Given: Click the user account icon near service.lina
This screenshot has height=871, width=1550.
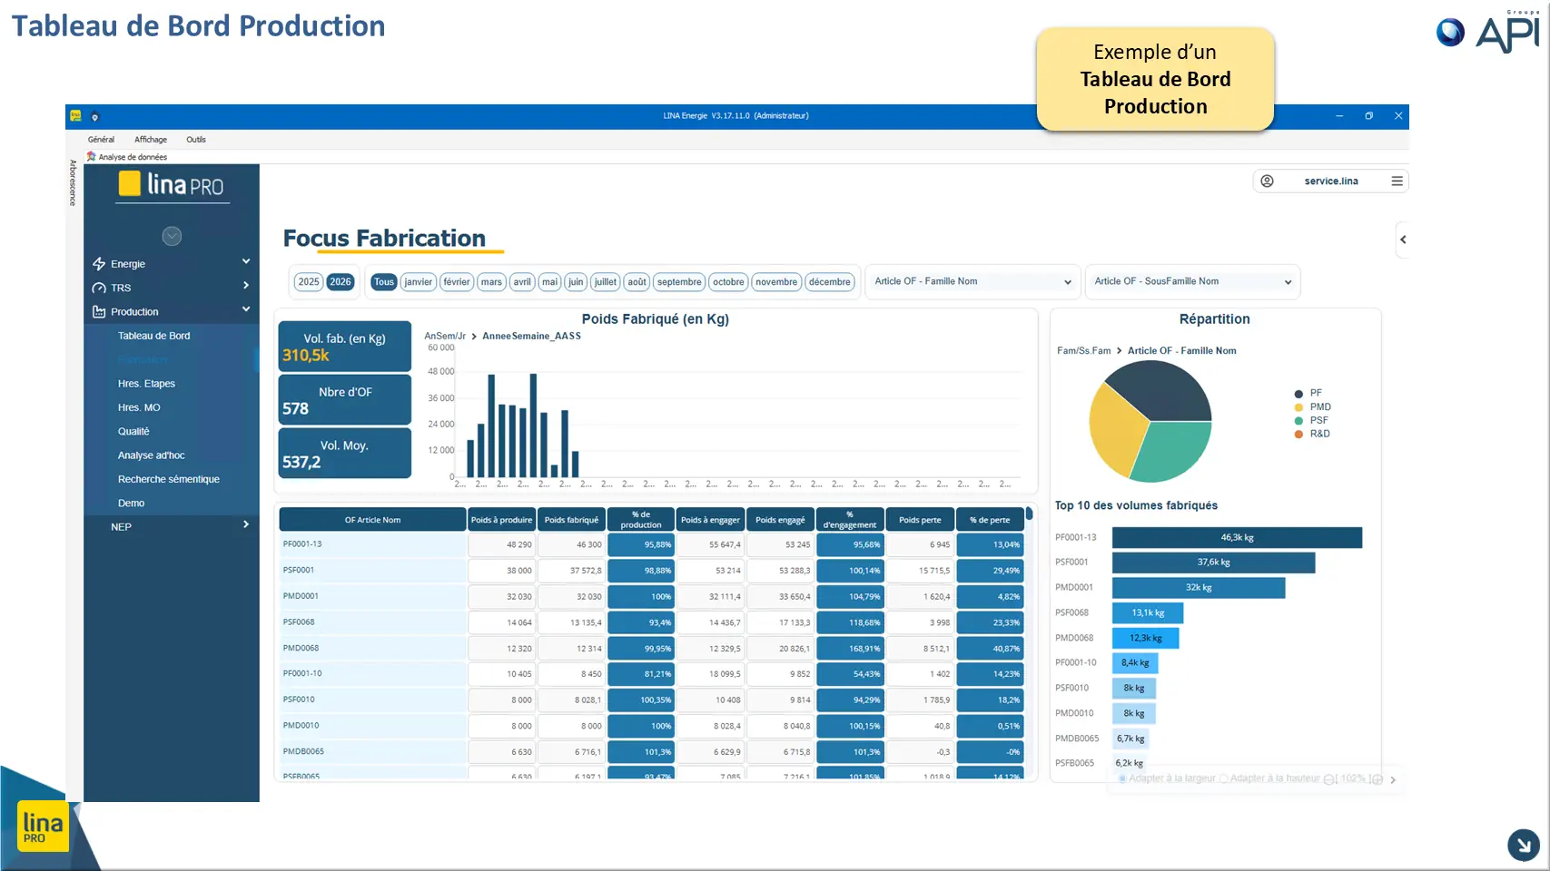Looking at the screenshot, I should [1267, 181].
